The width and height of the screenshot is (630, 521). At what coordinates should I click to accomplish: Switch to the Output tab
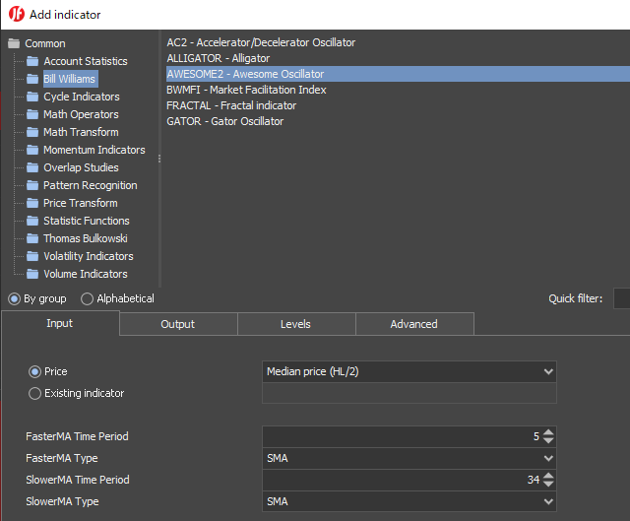click(x=178, y=324)
